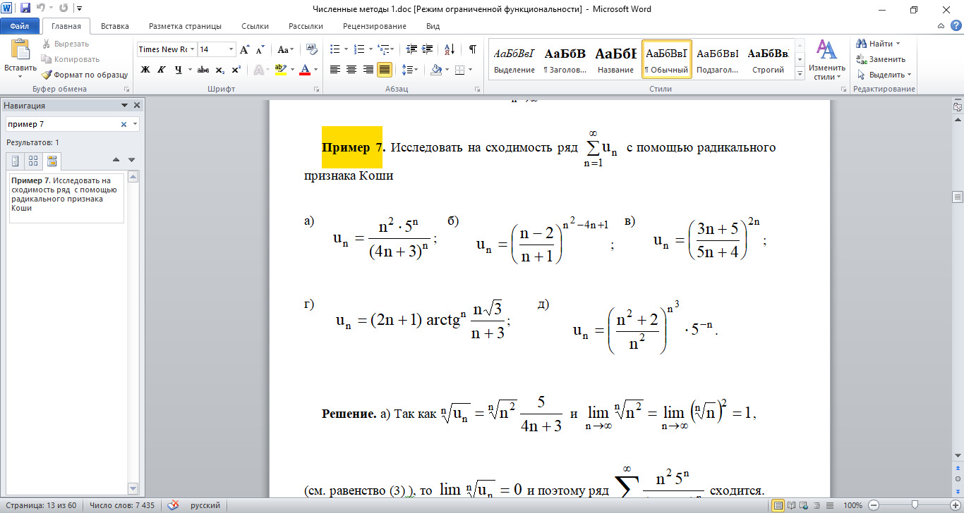Screen dimensions: 964x513
Task: Switch to Разметка страницы tab
Action: tap(185, 26)
